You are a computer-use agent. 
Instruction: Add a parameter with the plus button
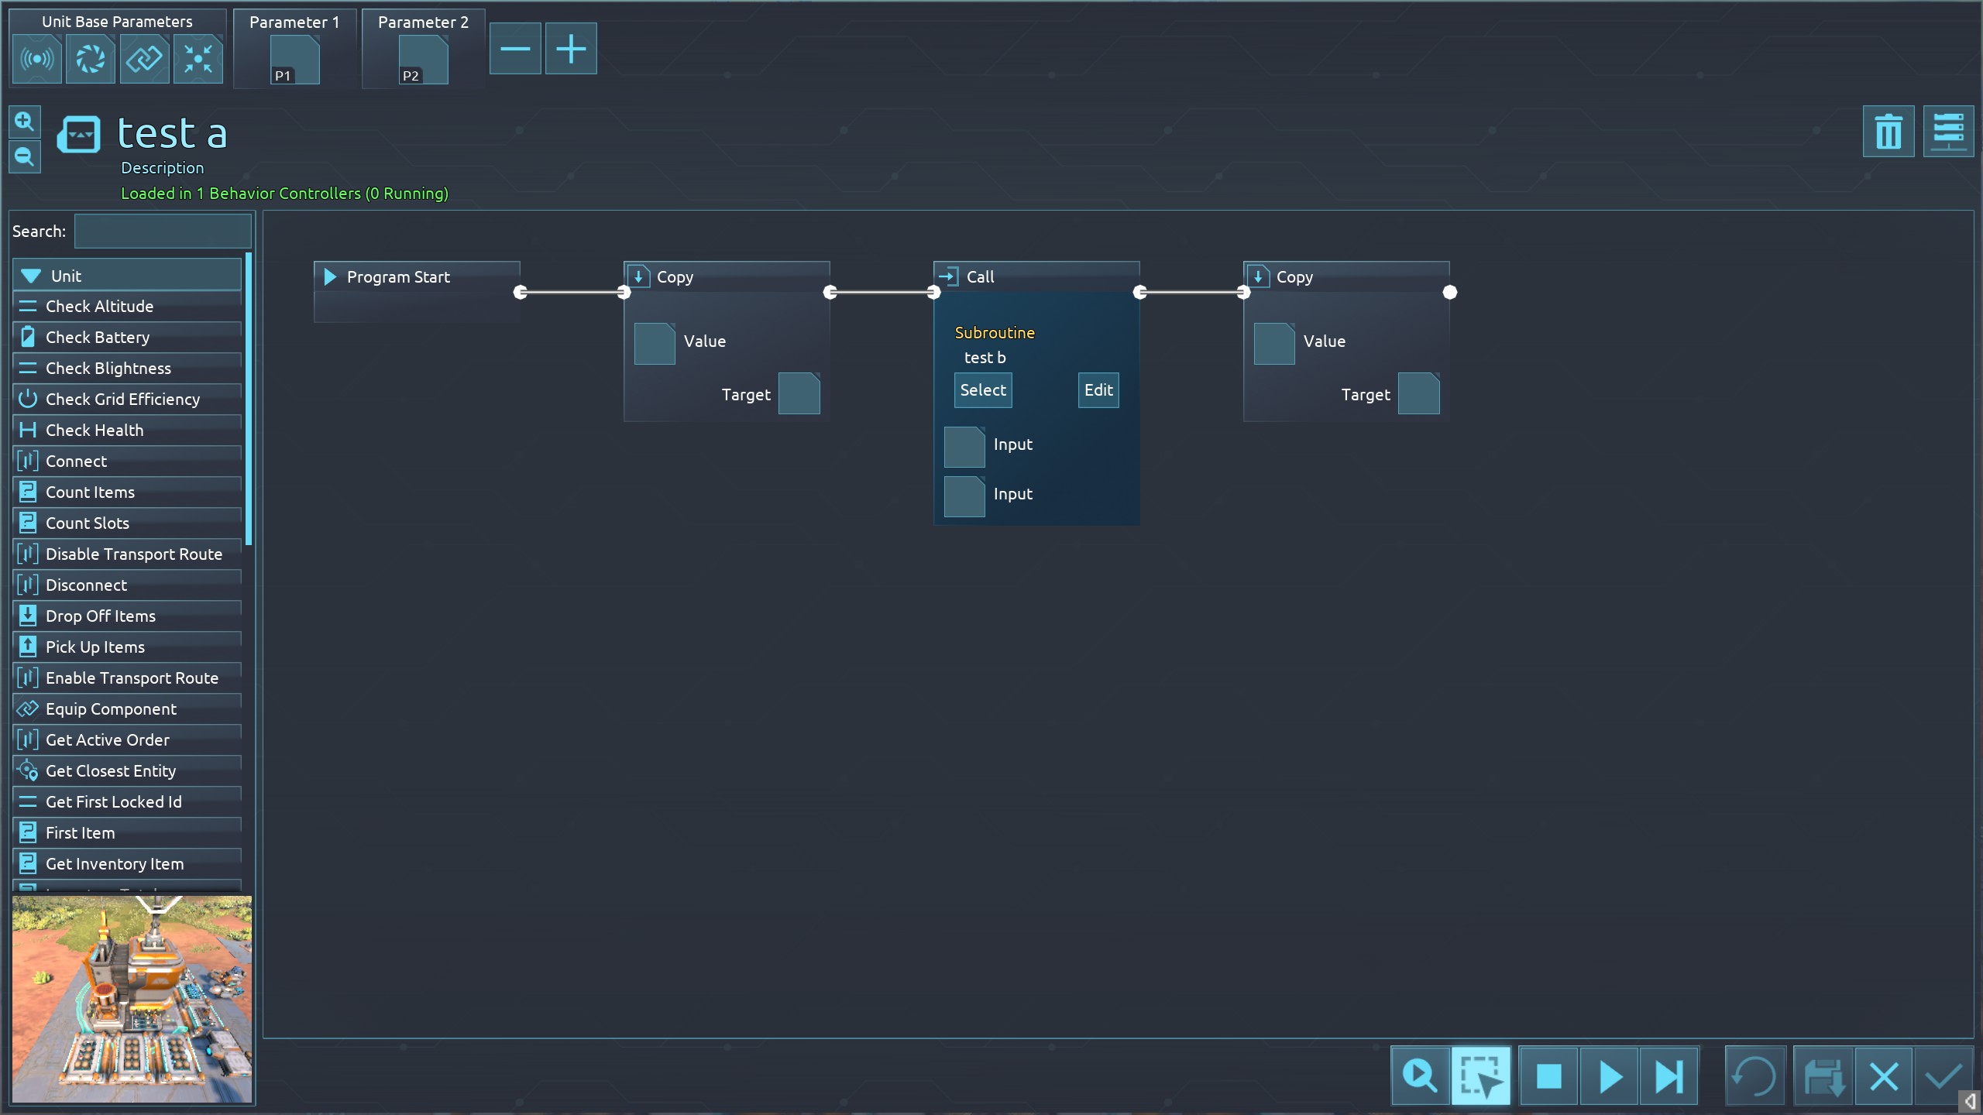[x=571, y=50]
